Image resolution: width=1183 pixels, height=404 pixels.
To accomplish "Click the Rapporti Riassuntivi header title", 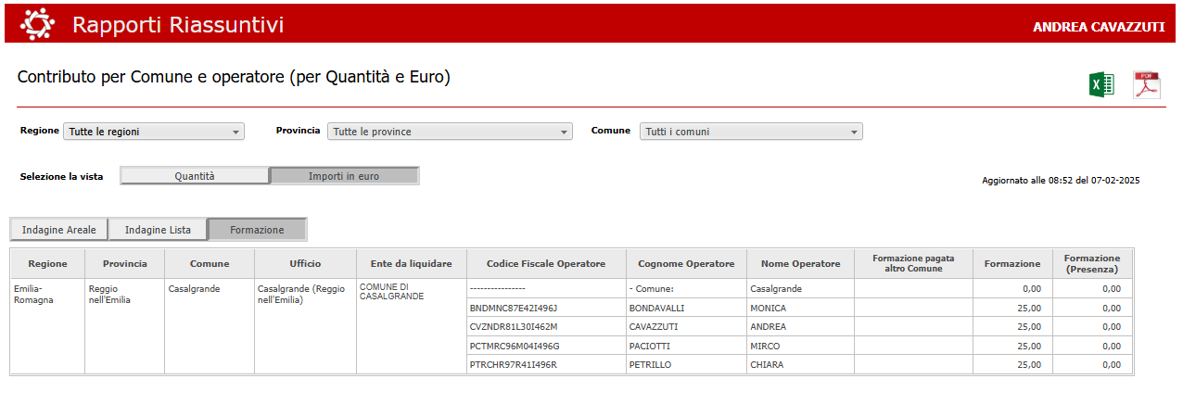I will (178, 25).
